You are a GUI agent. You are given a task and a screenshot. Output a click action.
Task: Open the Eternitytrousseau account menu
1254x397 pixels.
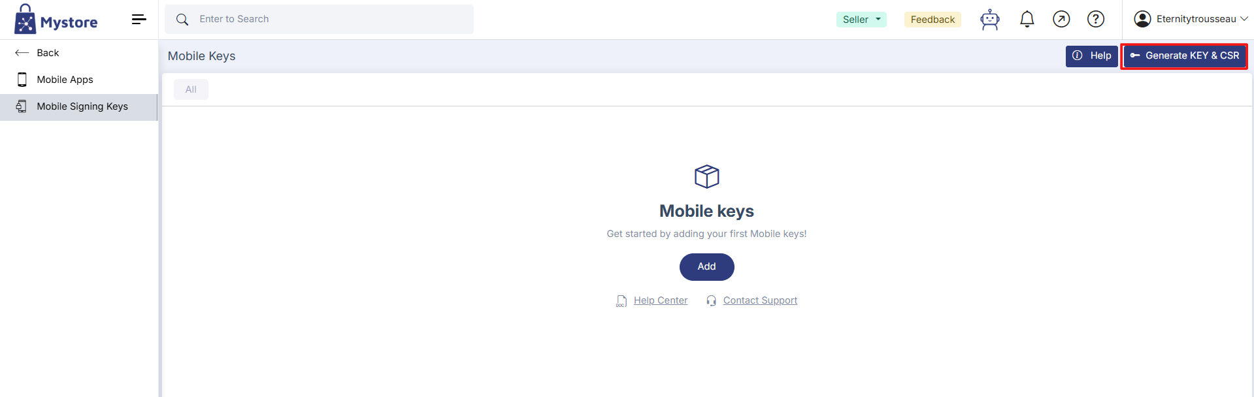(x=1191, y=20)
